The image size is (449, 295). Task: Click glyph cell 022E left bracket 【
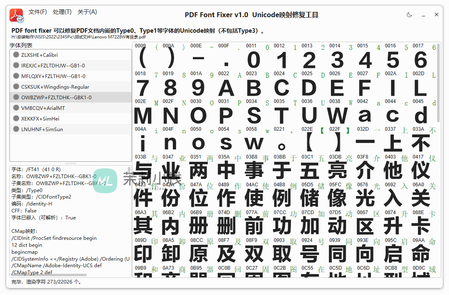[x=313, y=140]
